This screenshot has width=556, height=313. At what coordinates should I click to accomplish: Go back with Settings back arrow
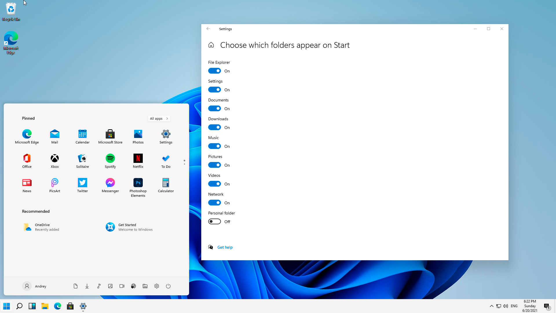(208, 29)
